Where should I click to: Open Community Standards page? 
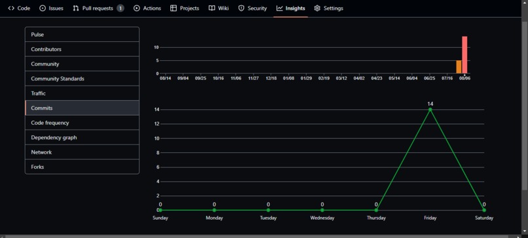coord(82,78)
